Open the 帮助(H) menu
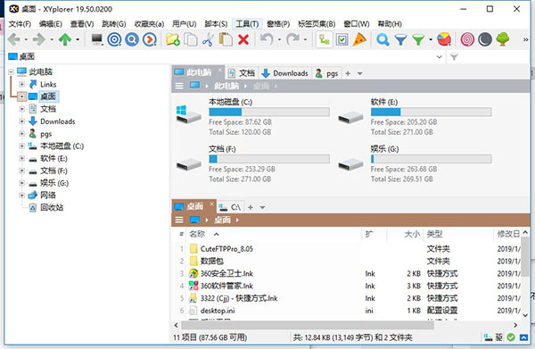The image size is (535, 349). pos(390,24)
